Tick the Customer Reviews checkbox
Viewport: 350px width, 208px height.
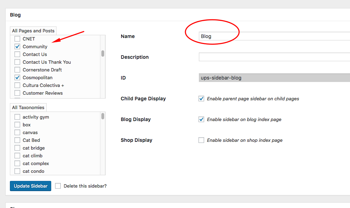[x=17, y=93]
